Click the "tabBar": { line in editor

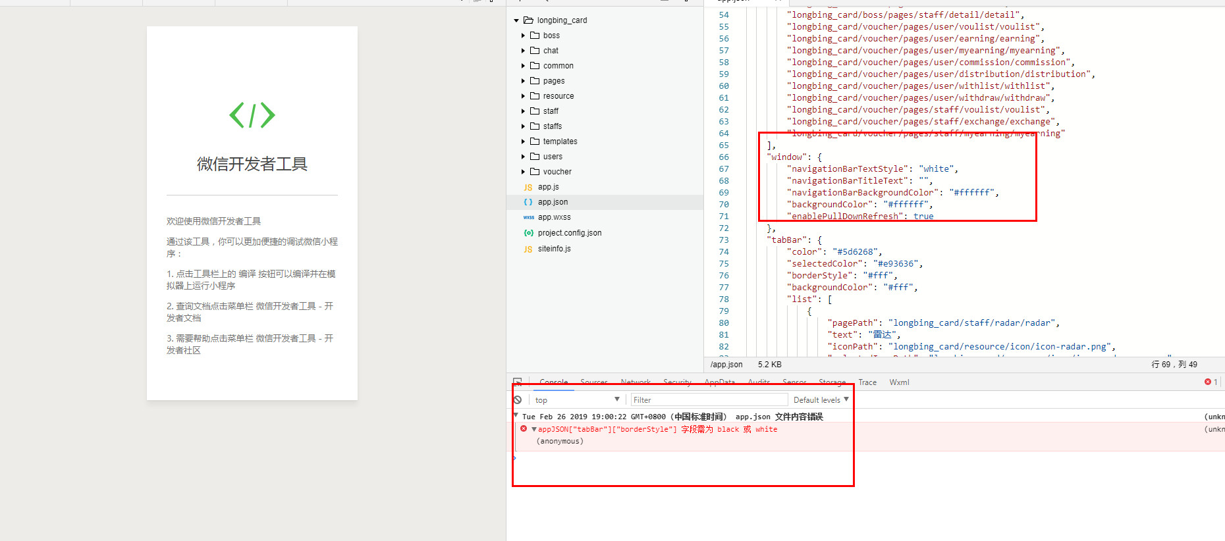[x=794, y=240]
